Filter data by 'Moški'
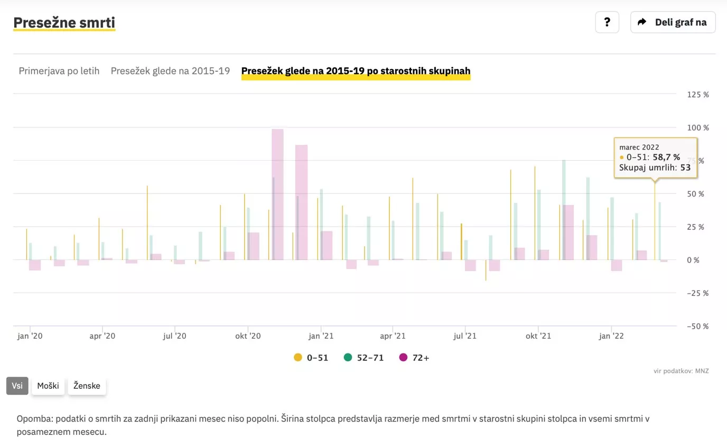This screenshot has width=727, height=447. coord(48,386)
